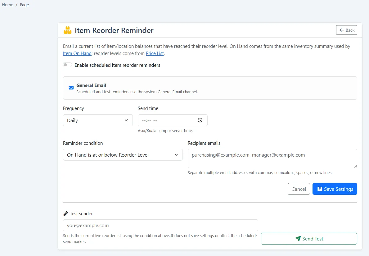Click the Enable scheduled item reorder reminders label
Viewport: 369px width, 256px height.
point(117,65)
